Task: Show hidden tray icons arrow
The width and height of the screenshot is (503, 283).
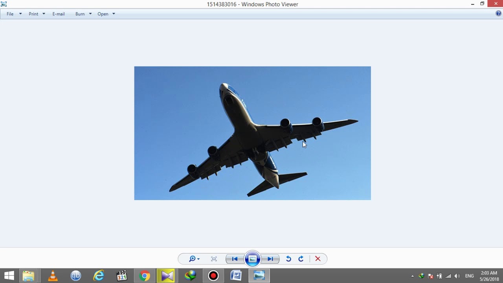Action: tap(412, 276)
